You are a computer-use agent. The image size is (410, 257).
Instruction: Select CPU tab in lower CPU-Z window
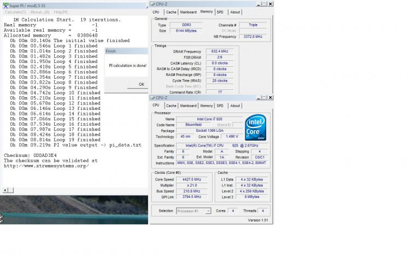156,105
